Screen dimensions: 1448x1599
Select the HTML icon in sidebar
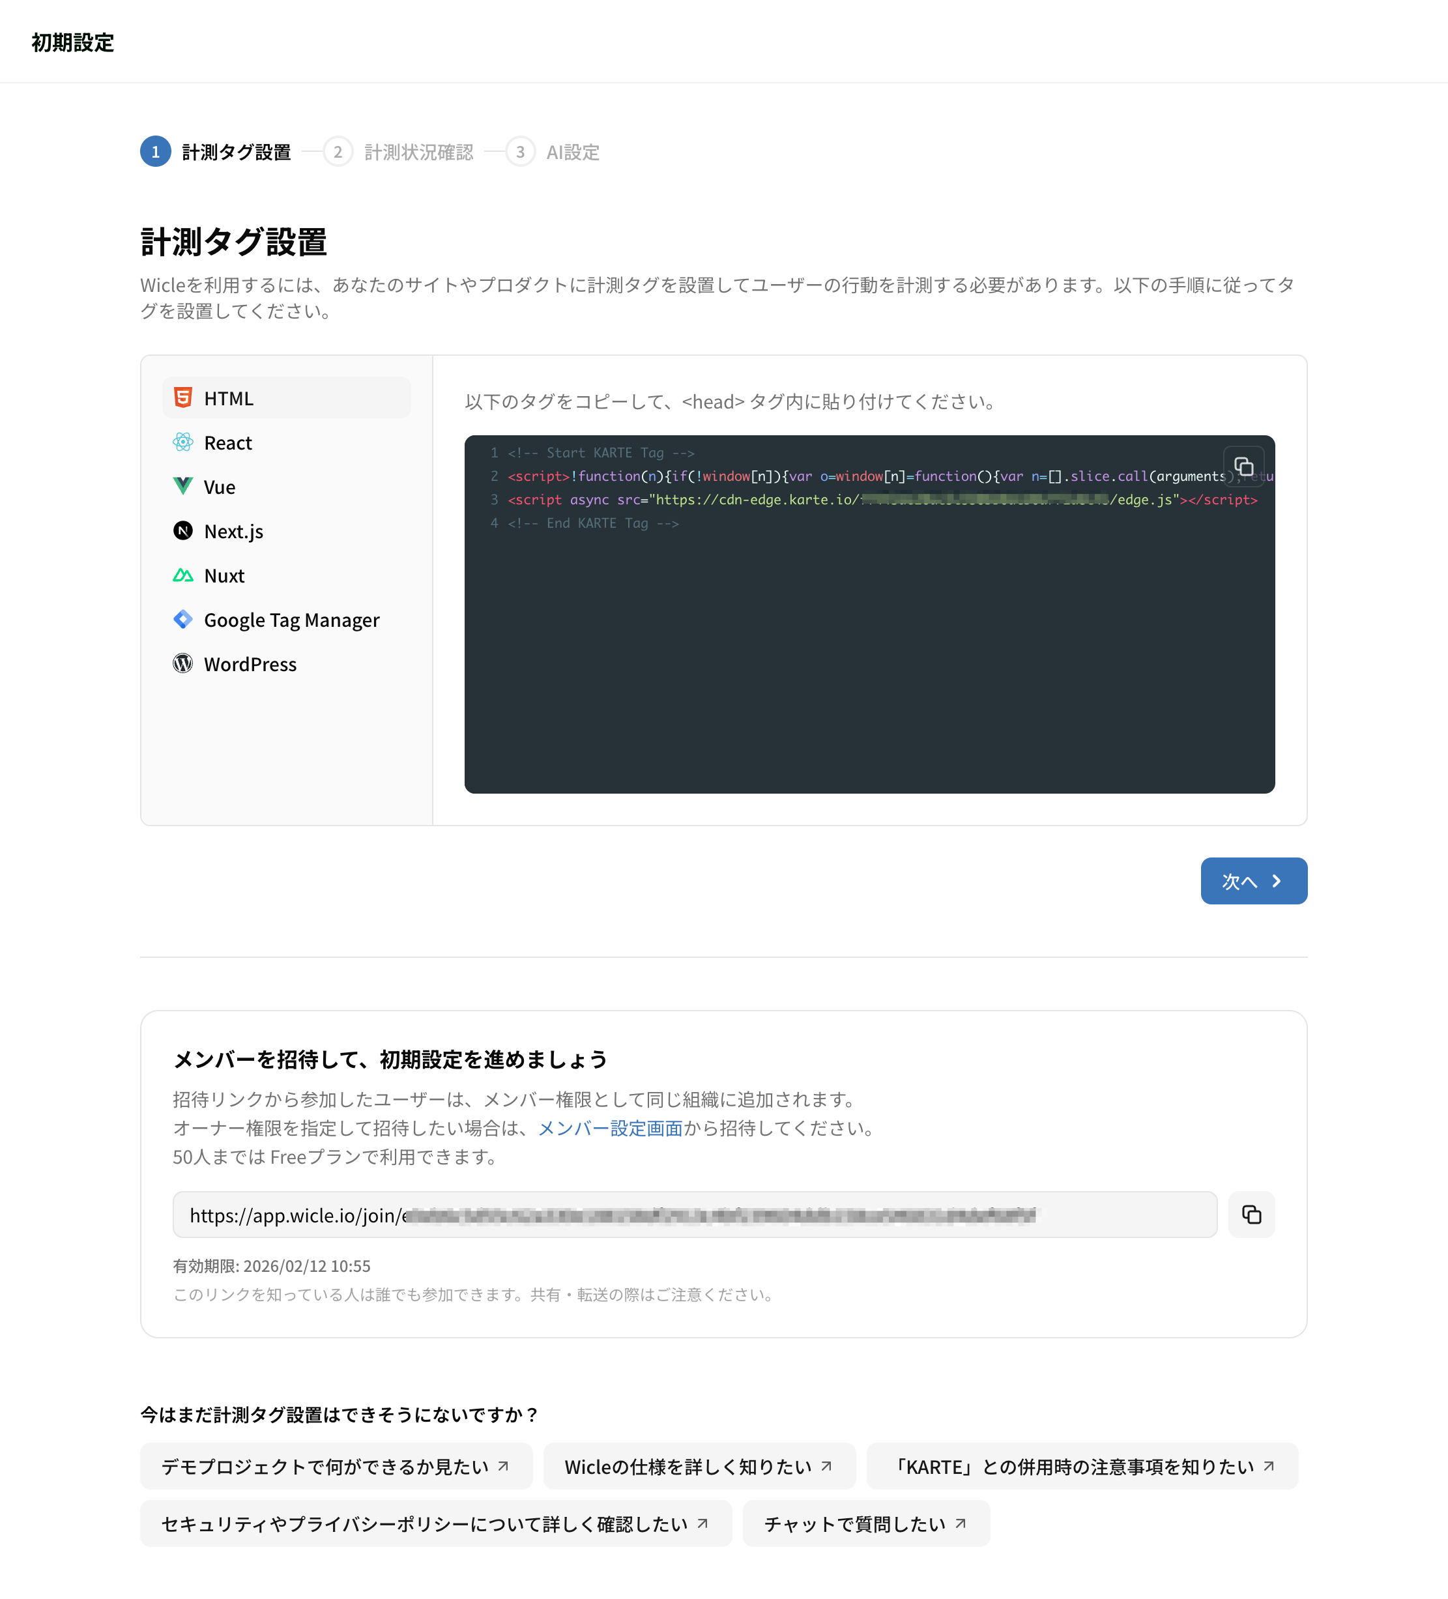[x=182, y=397]
